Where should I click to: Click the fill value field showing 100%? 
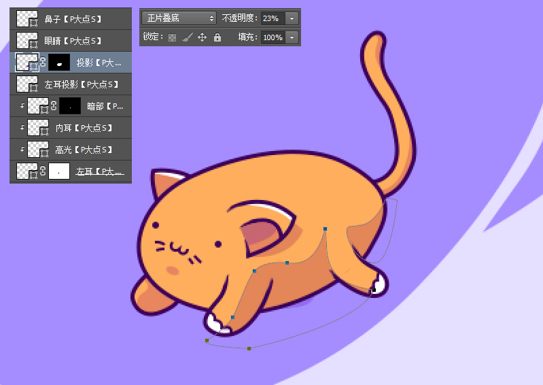tap(273, 37)
